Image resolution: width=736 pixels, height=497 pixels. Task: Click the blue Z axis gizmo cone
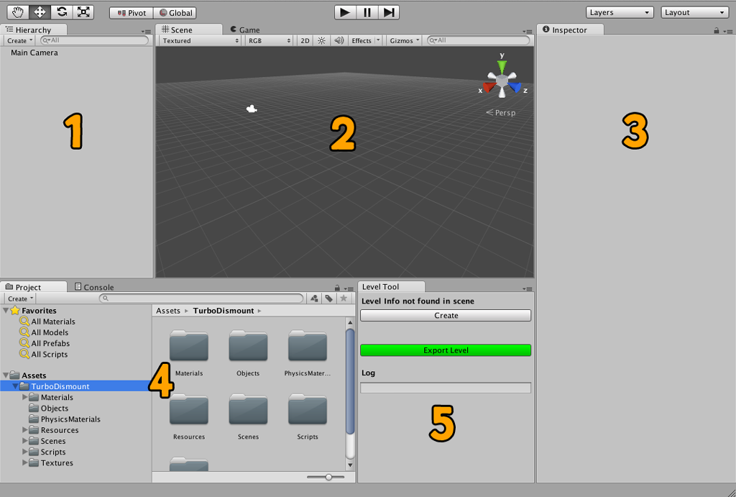[x=515, y=87]
